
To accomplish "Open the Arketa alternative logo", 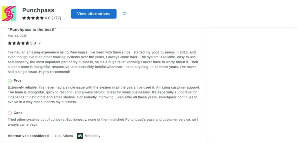I will (x=58, y=136).
